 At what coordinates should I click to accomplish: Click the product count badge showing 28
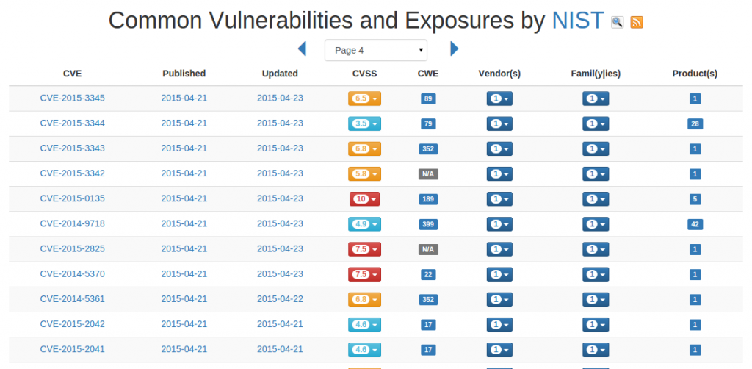point(695,123)
